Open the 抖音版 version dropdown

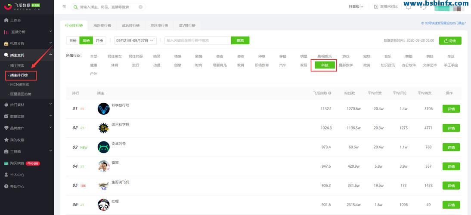[356, 6]
